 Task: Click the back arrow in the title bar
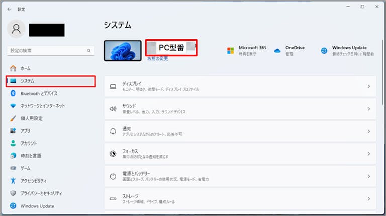pyautogui.click(x=10, y=9)
